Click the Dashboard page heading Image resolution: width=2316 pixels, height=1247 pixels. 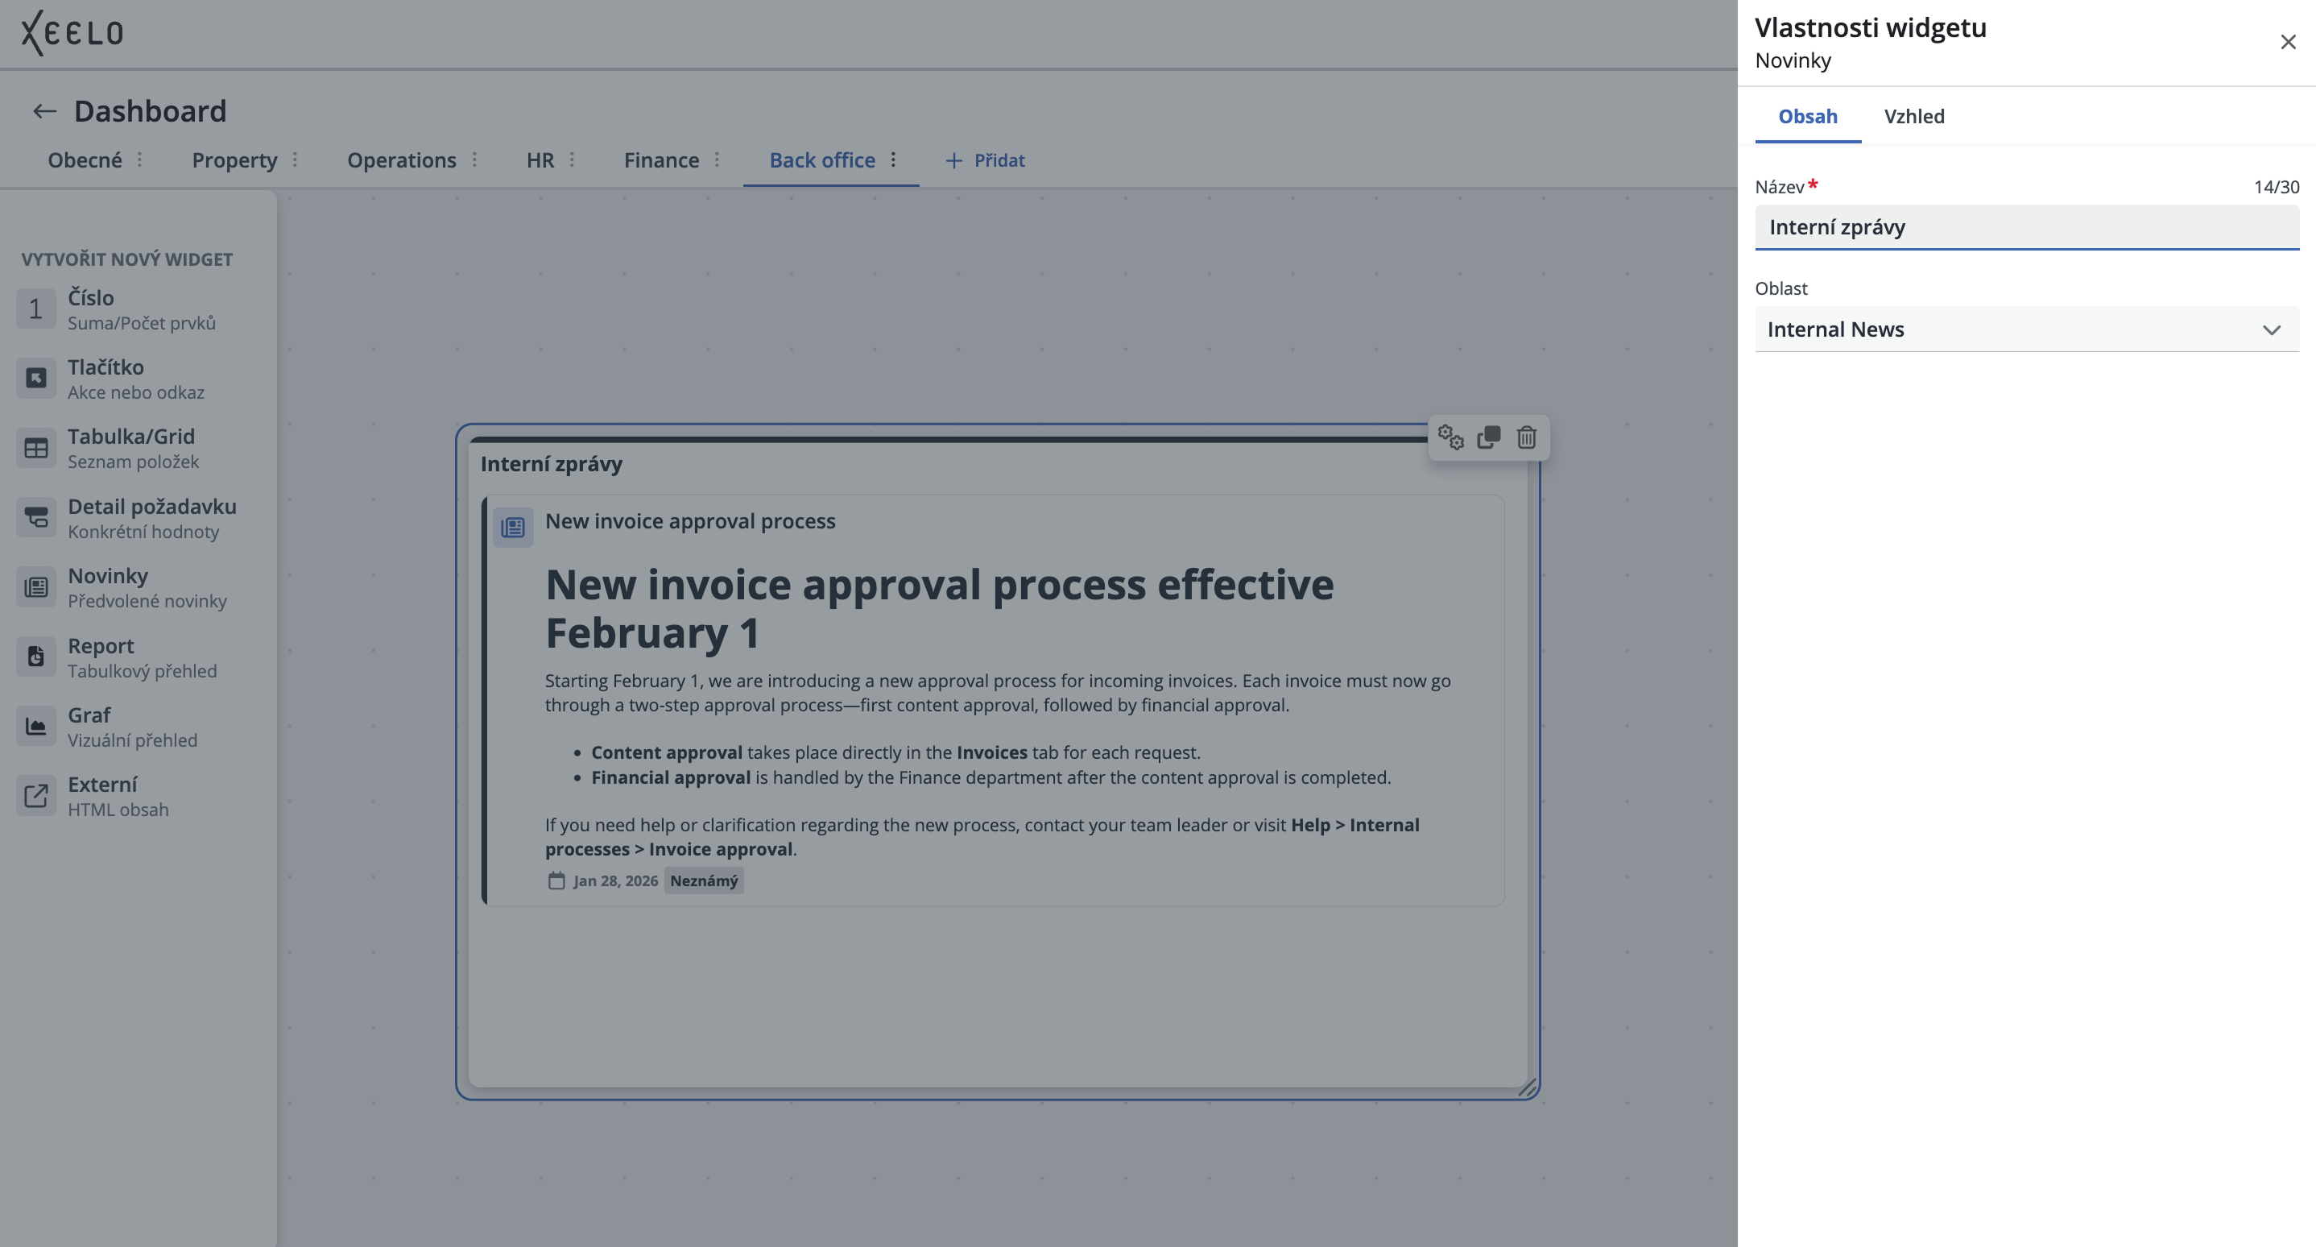(150, 111)
